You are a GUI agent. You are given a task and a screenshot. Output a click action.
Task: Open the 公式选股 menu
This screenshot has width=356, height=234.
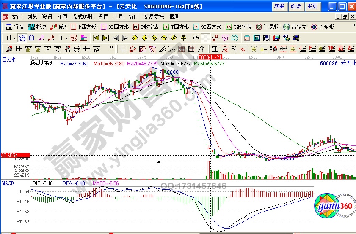(83, 16)
